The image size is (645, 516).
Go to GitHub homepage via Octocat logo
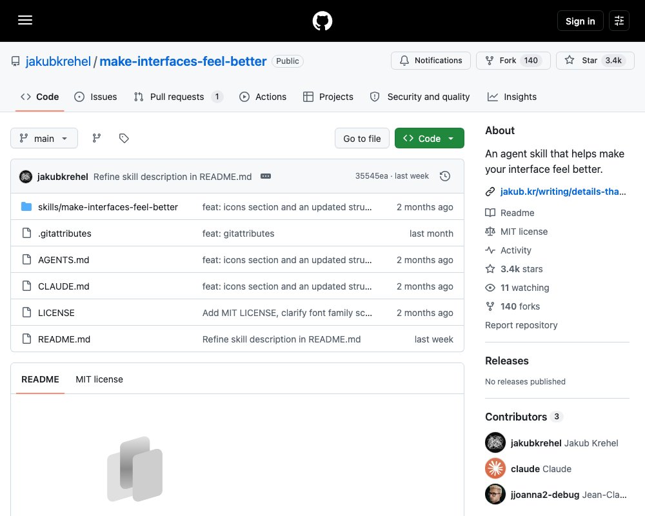click(322, 21)
